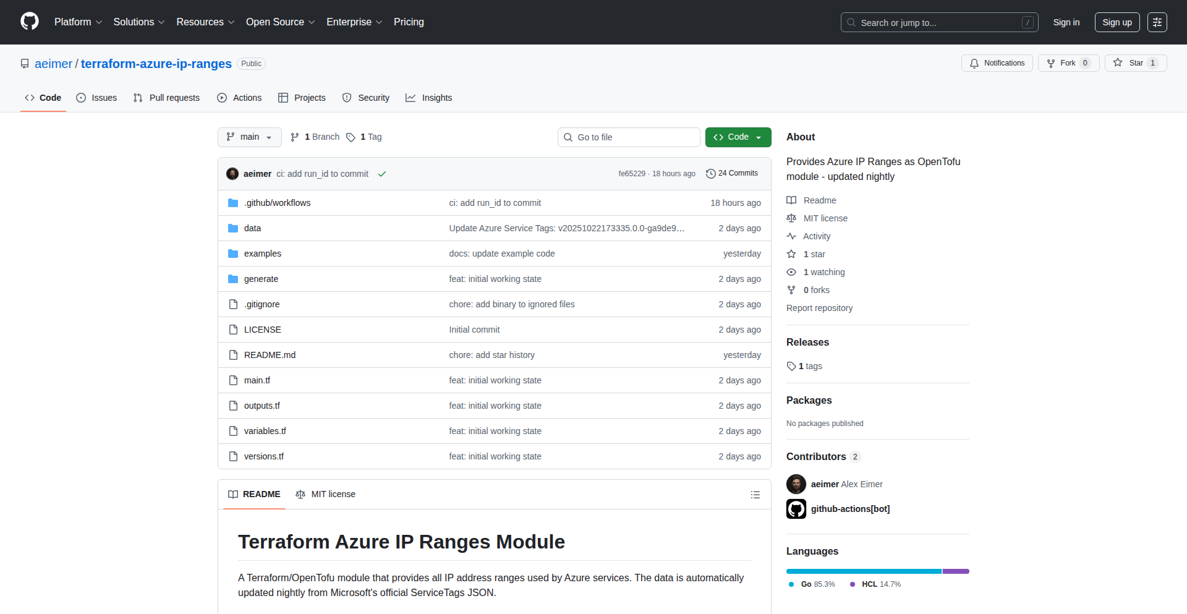The height and width of the screenshot is (614, 1187).
Task: Click the green commit status checkmark
Action: (382, 174)
